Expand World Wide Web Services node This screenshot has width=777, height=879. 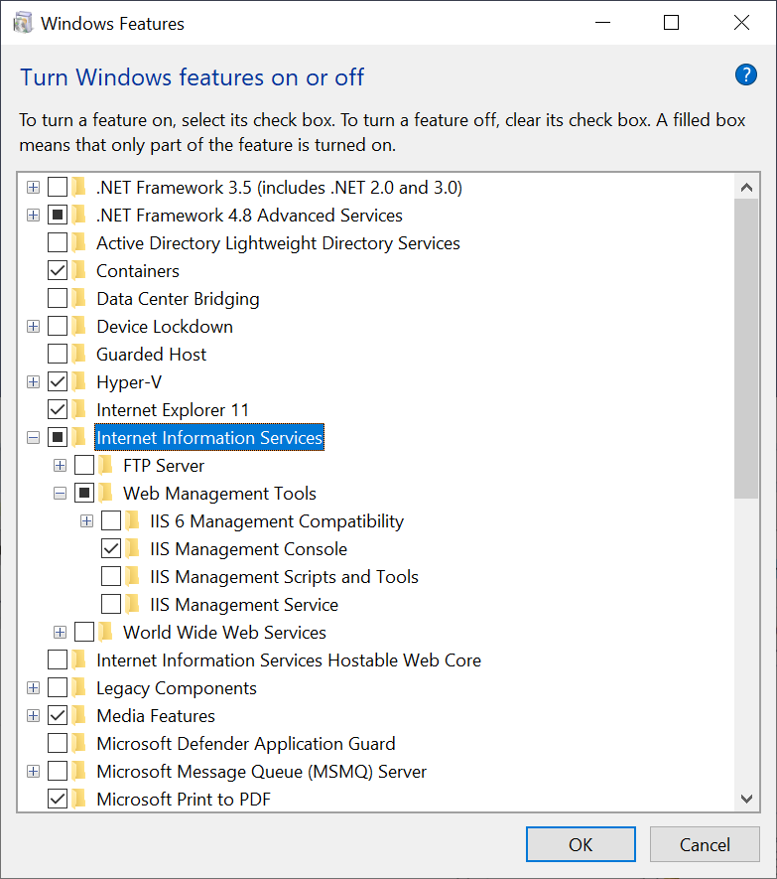[60, 633]
